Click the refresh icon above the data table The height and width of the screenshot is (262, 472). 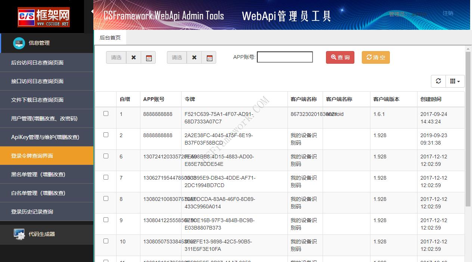tap(438, 81)
